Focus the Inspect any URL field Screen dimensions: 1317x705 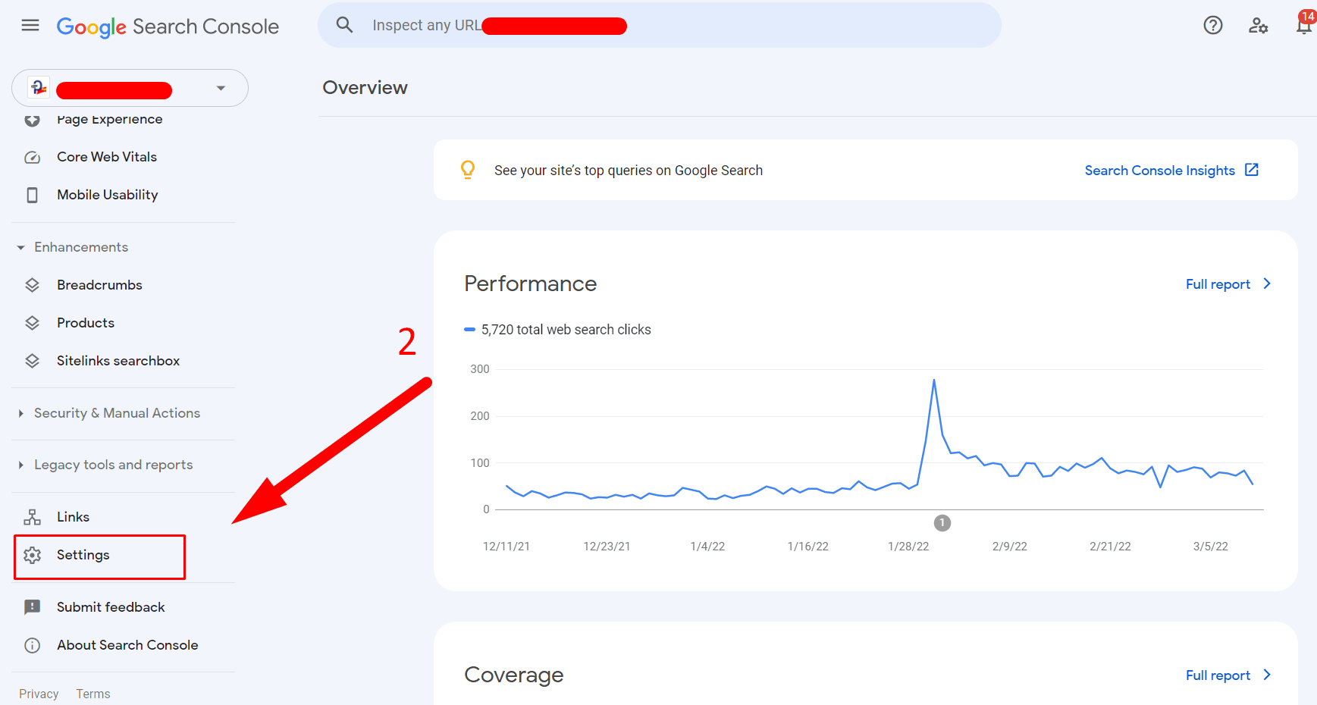pos(659,25)
